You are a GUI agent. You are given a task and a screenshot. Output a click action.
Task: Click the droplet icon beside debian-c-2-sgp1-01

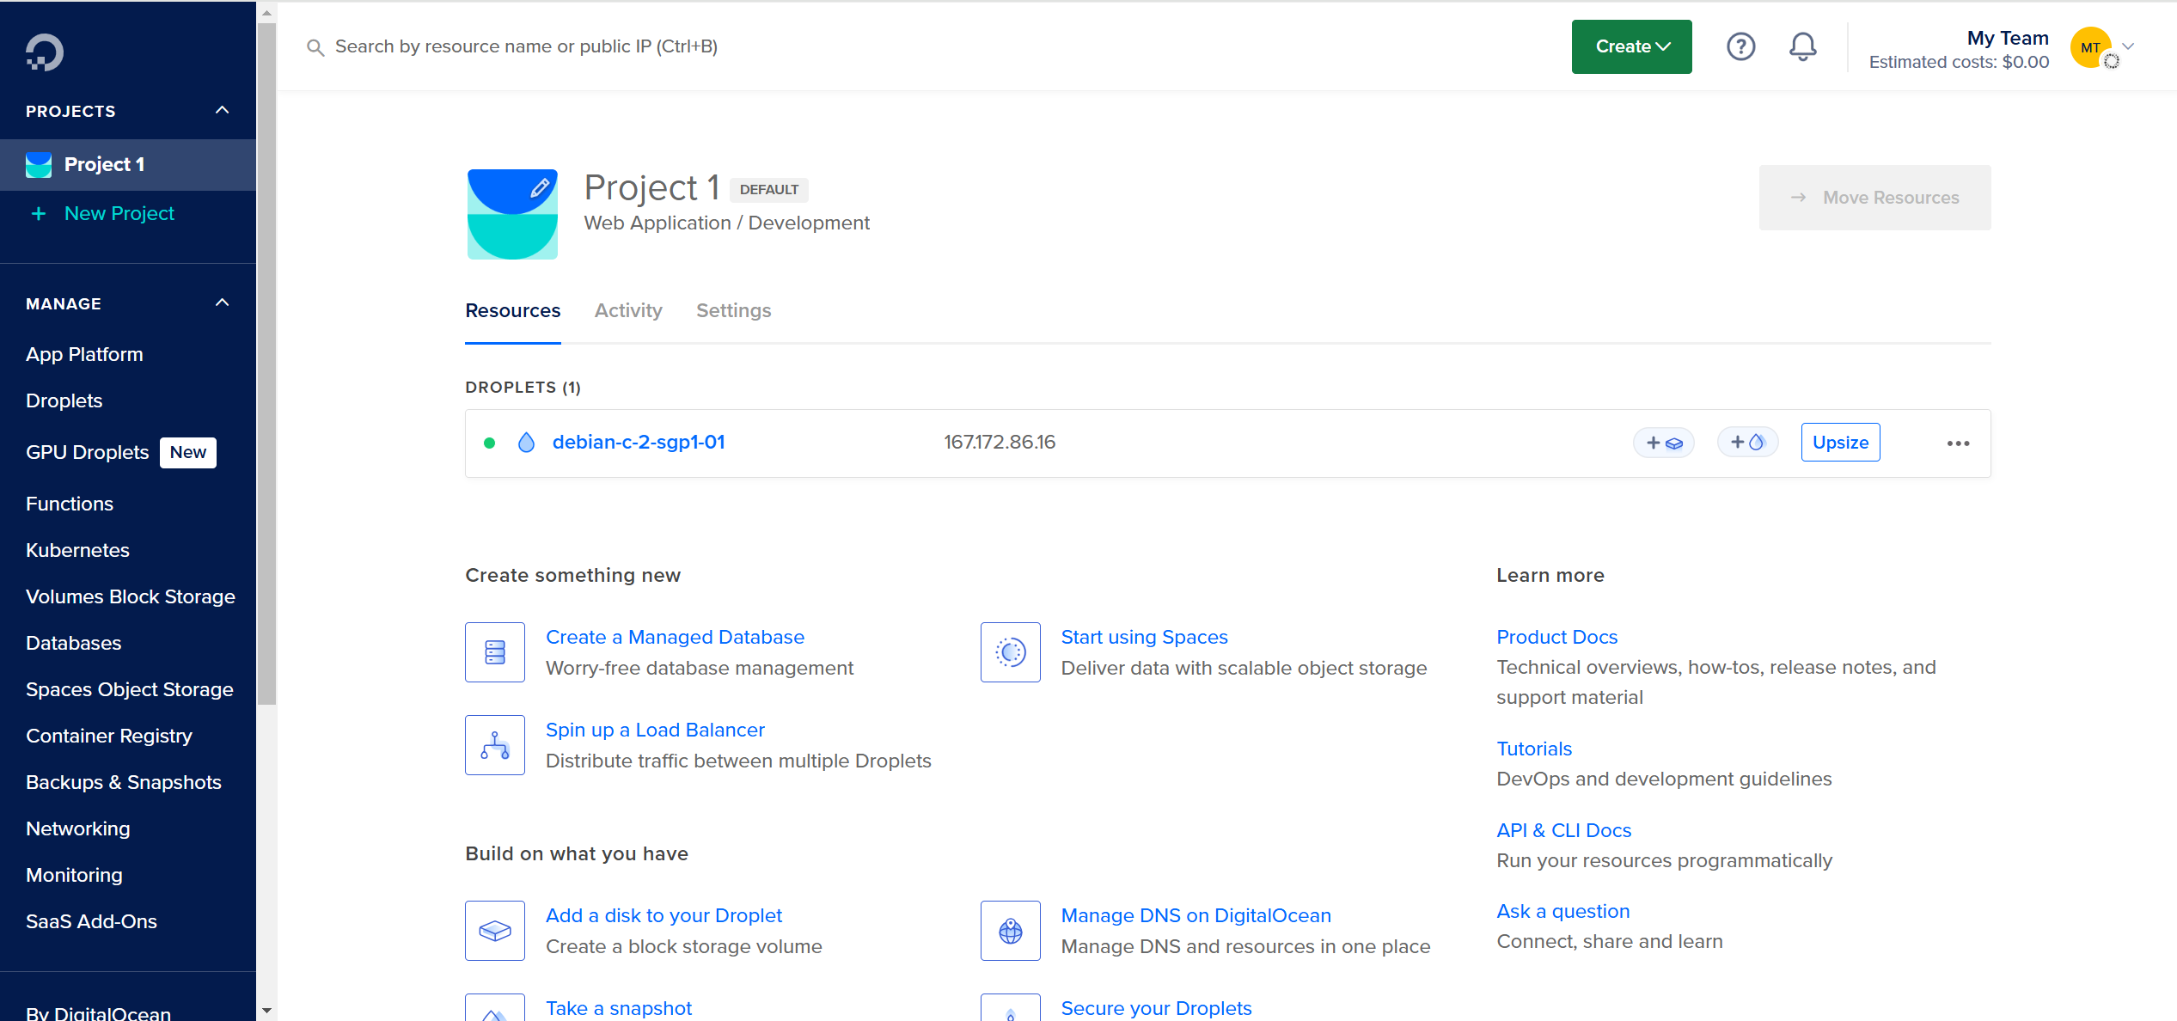point(527,443)
